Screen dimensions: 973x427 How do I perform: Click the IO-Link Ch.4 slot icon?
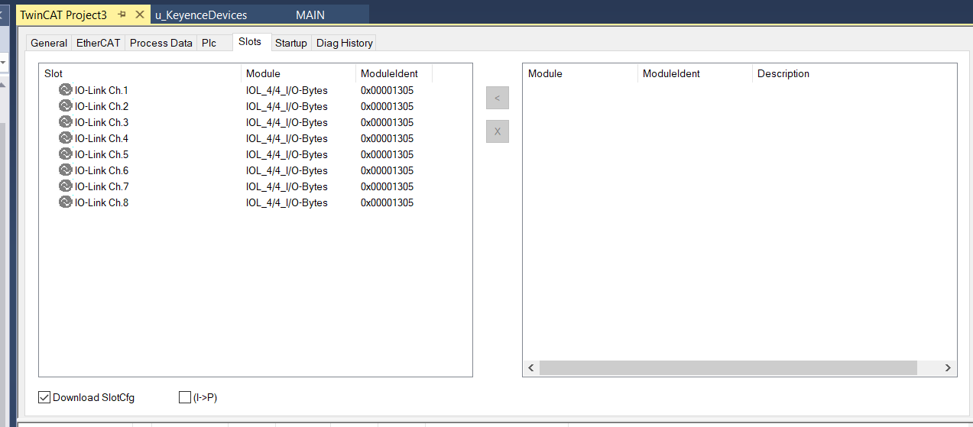pyautogui.click(x=65, y=138)
